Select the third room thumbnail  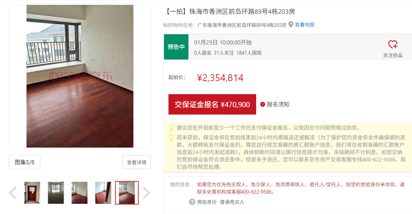point(80,193)
